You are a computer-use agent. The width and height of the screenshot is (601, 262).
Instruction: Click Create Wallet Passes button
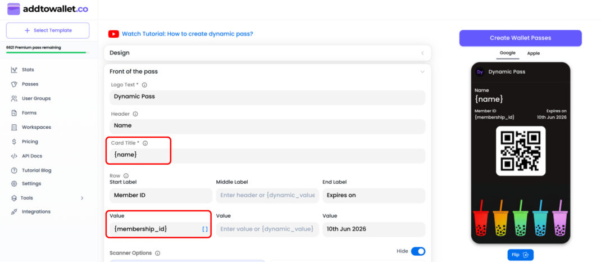(521, 38)
